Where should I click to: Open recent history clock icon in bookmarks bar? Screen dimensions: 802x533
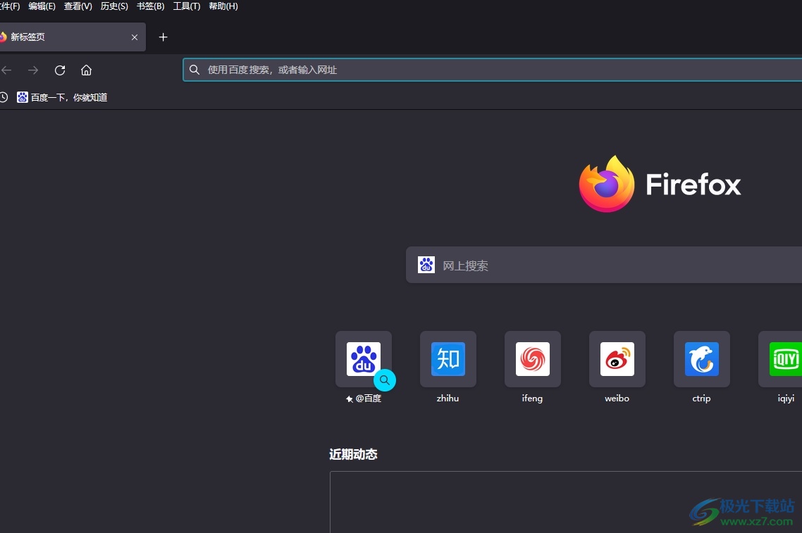click(x=4, y=97)
